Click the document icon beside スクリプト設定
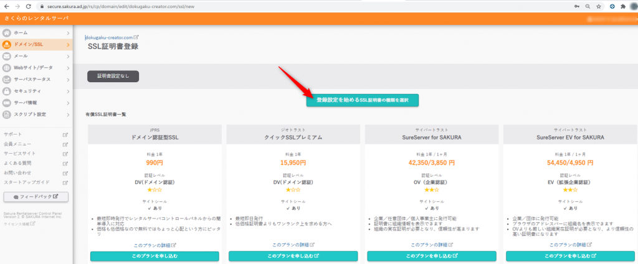 point(6,115)
